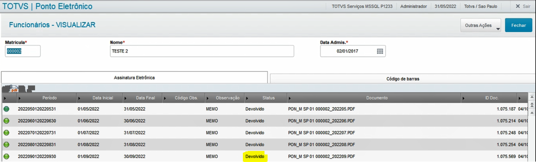Image resolution: width=536 pixels, height=162 pixels.
Task: Click document PON_M SP 01 000002_202205.PDF
Action: point(321,109)
